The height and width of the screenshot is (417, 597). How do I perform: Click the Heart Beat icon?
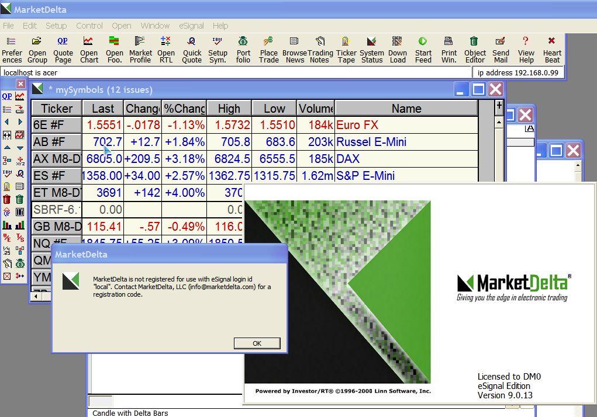[552, 49]
